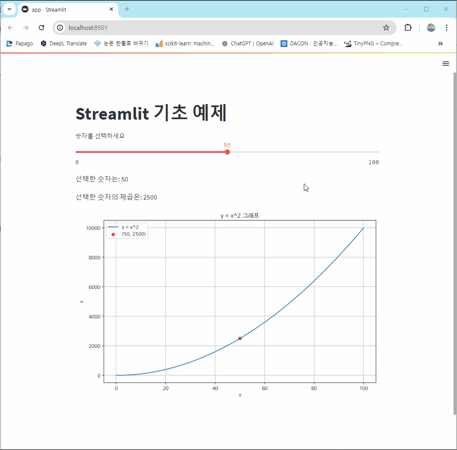Screen dimensions: 457x450
Task: Open the Chrome extensions puzzle icon
Action: pos(408,27)
